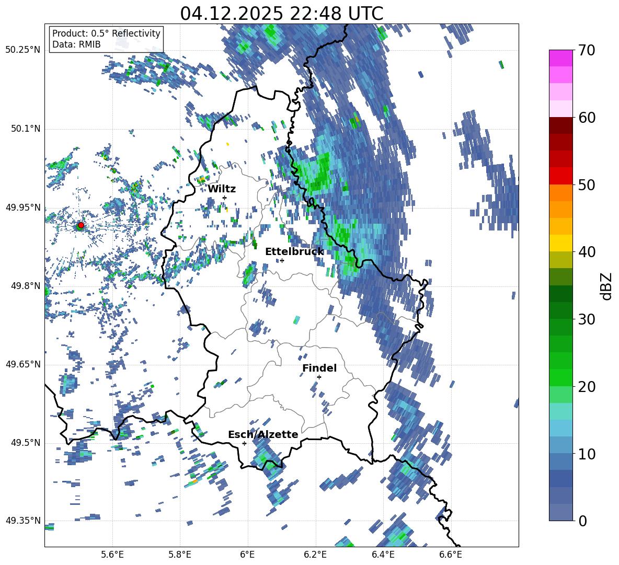Viewport: 619px width, 565px height.
Task: Click the Ettelbruck station cross marker
Action: (x=282, y=260)
